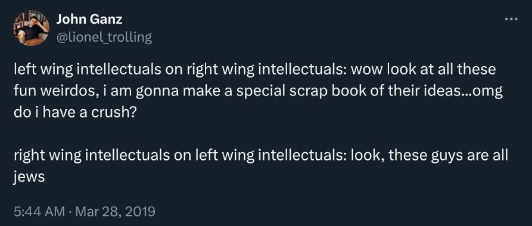This screenshot has width=532, height=226.
Task: Click the line starting 'right wing intellectuals on left'
Action: pos(261,156)
